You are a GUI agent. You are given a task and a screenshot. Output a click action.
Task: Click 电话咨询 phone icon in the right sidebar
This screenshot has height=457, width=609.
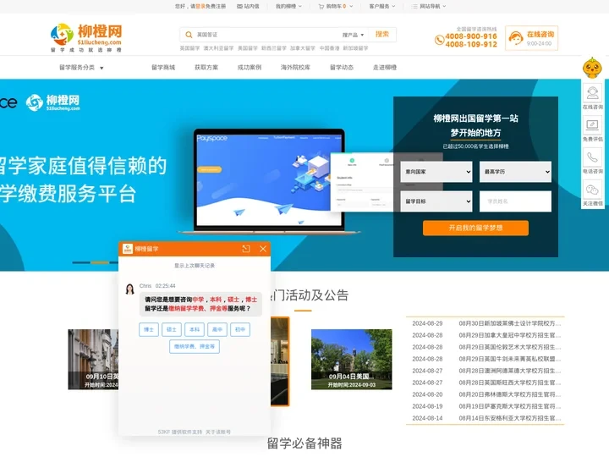592,157
